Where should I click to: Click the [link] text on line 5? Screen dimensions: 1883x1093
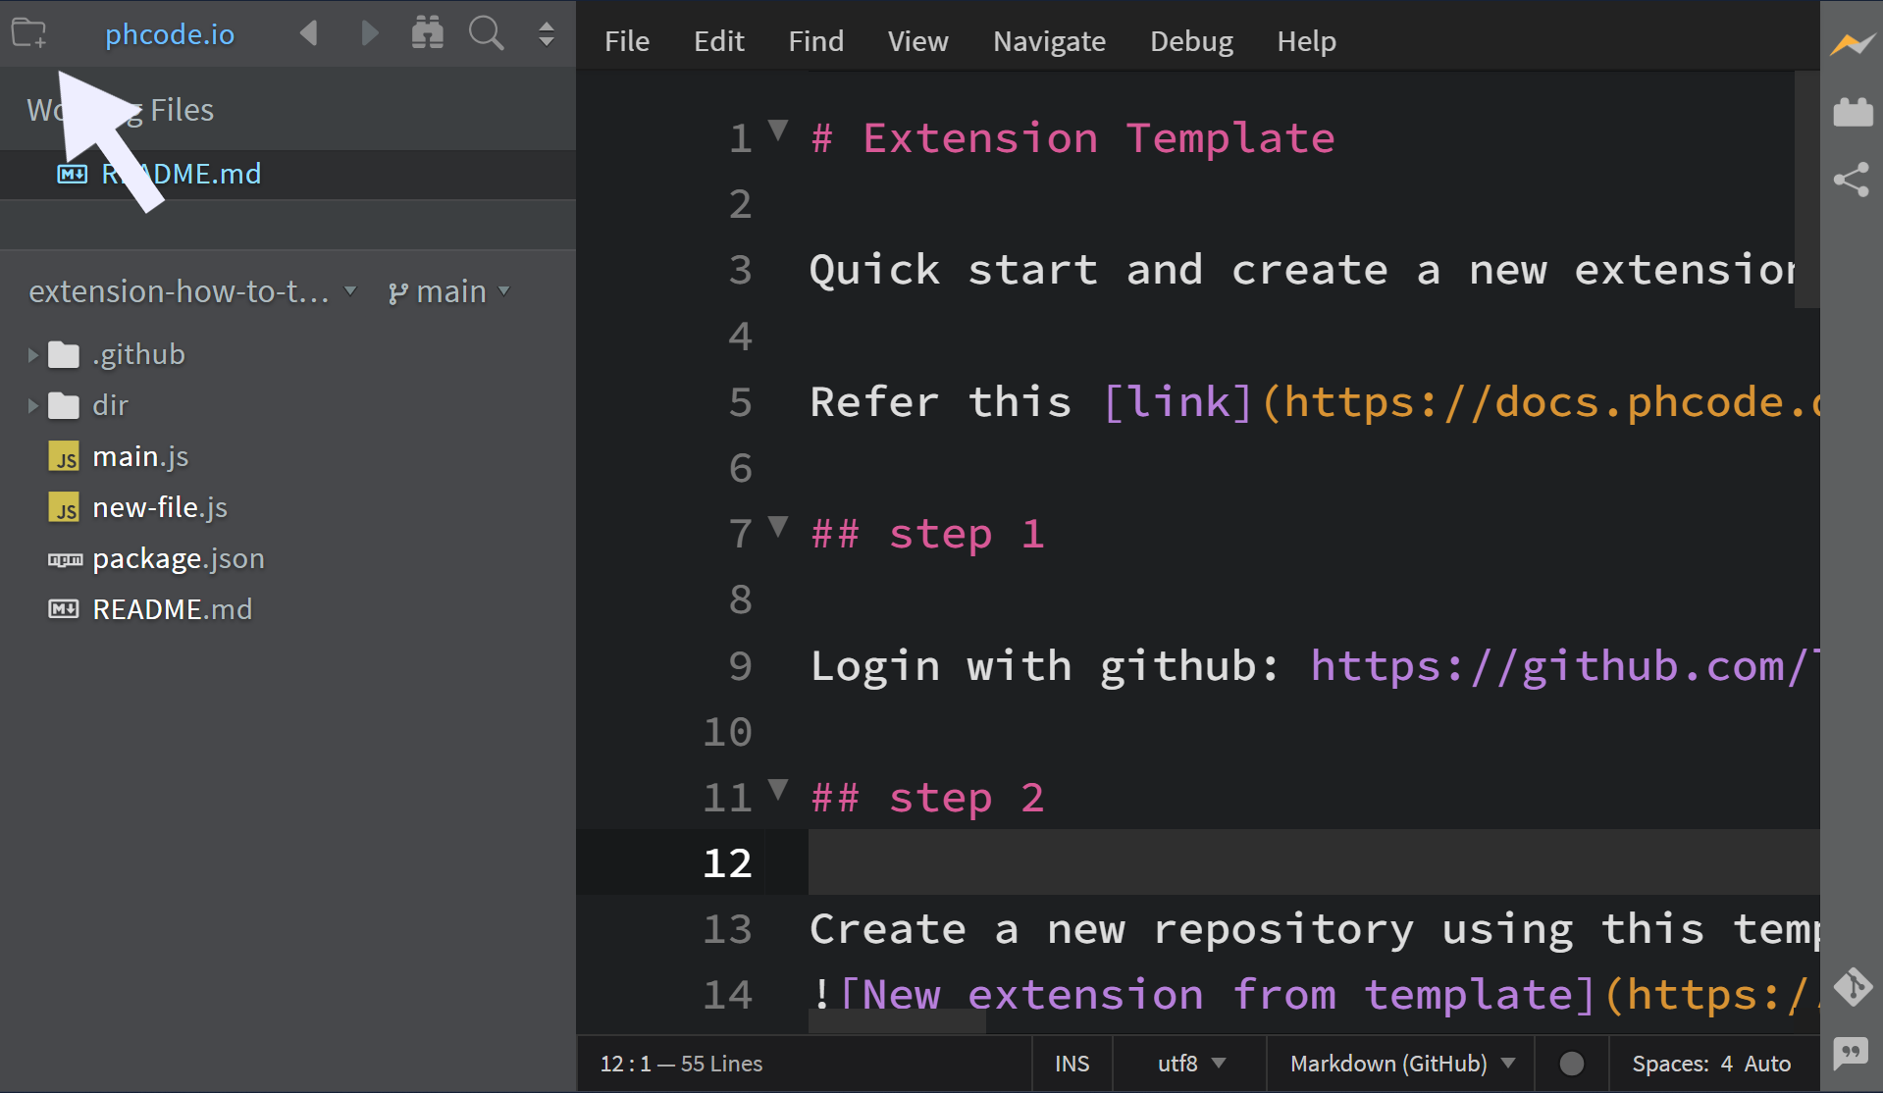click(1178, 402)
